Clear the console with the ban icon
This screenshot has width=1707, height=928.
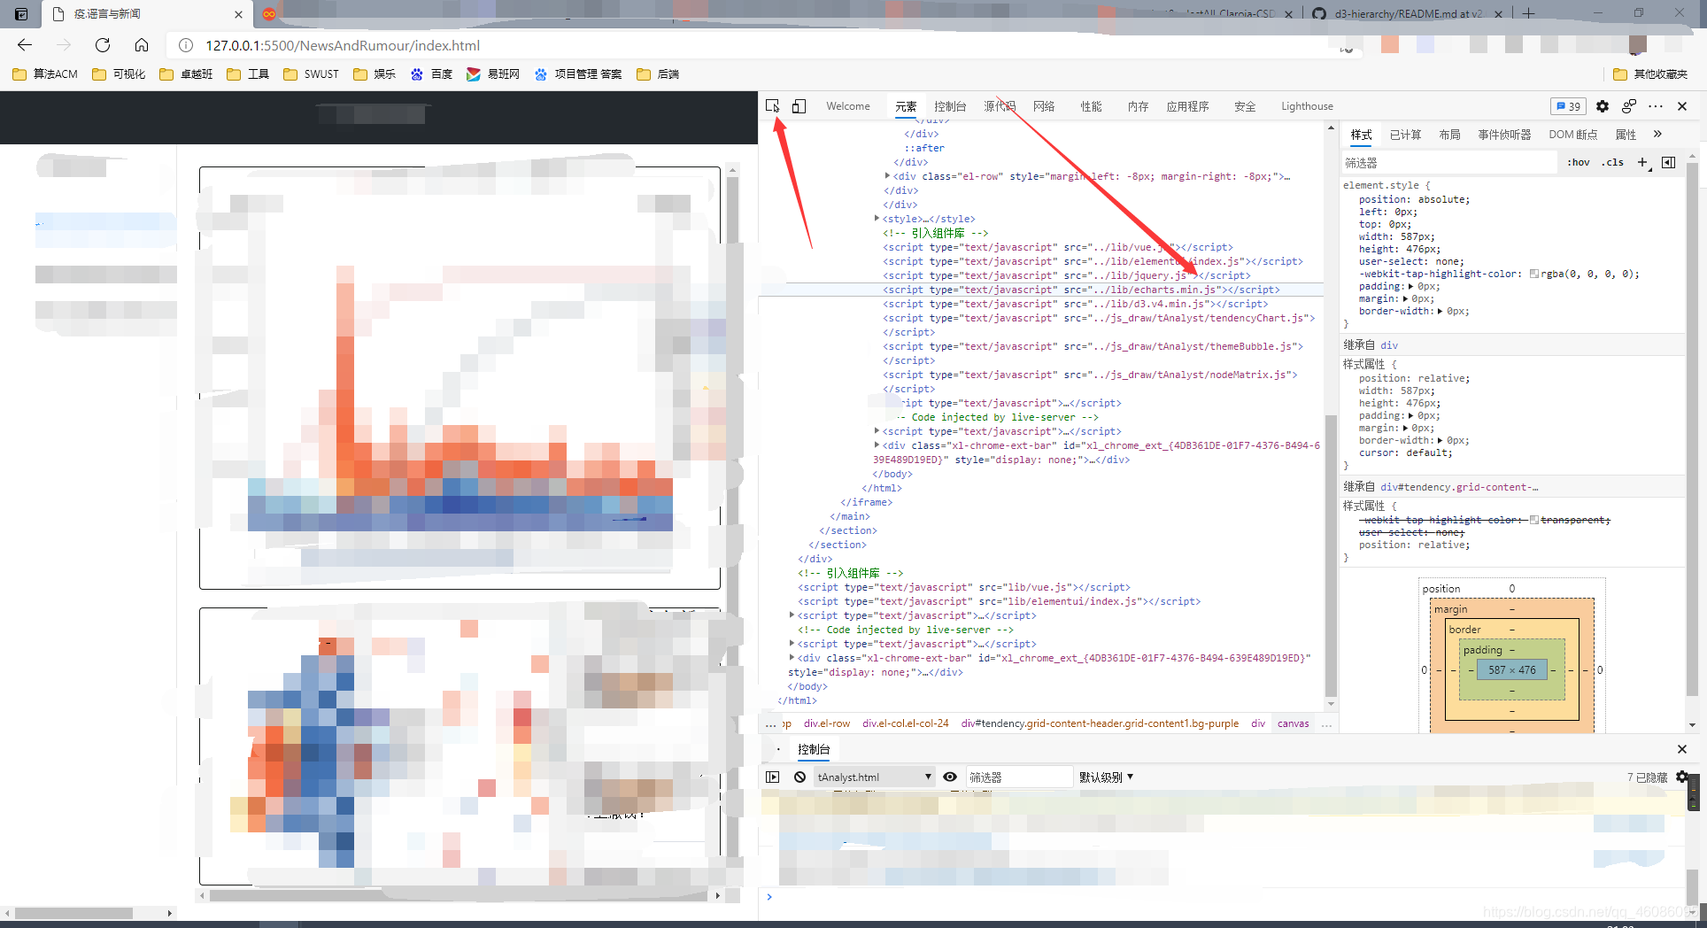(x=799, y=777)
